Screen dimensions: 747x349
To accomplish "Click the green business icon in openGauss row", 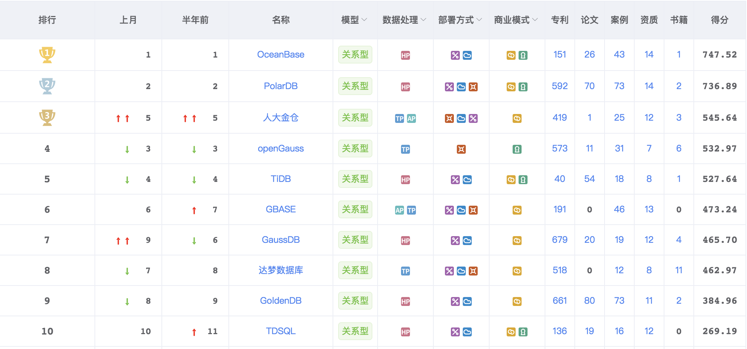I will tap(517, 150).
